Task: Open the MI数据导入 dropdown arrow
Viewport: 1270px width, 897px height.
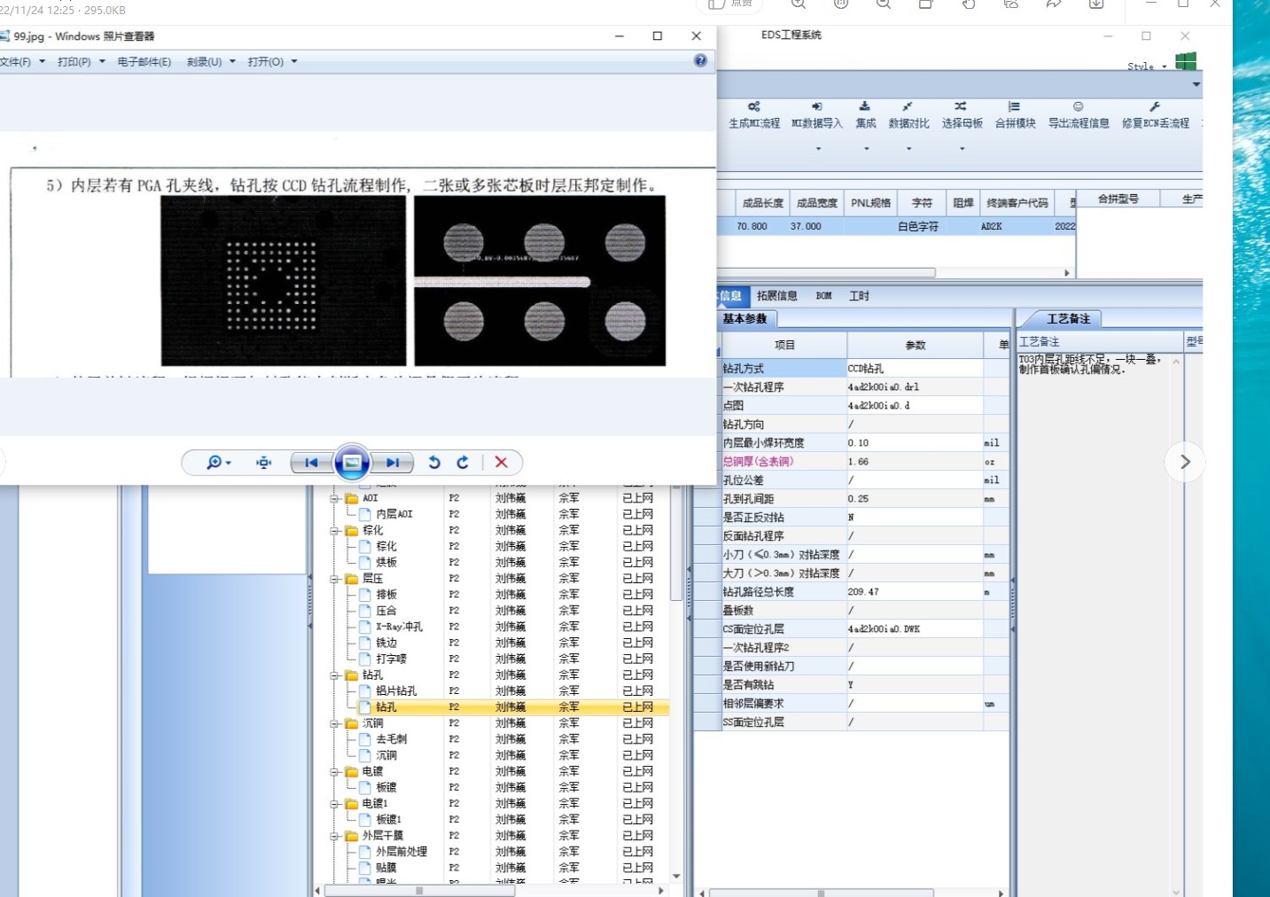Action: tap(817, 149)
